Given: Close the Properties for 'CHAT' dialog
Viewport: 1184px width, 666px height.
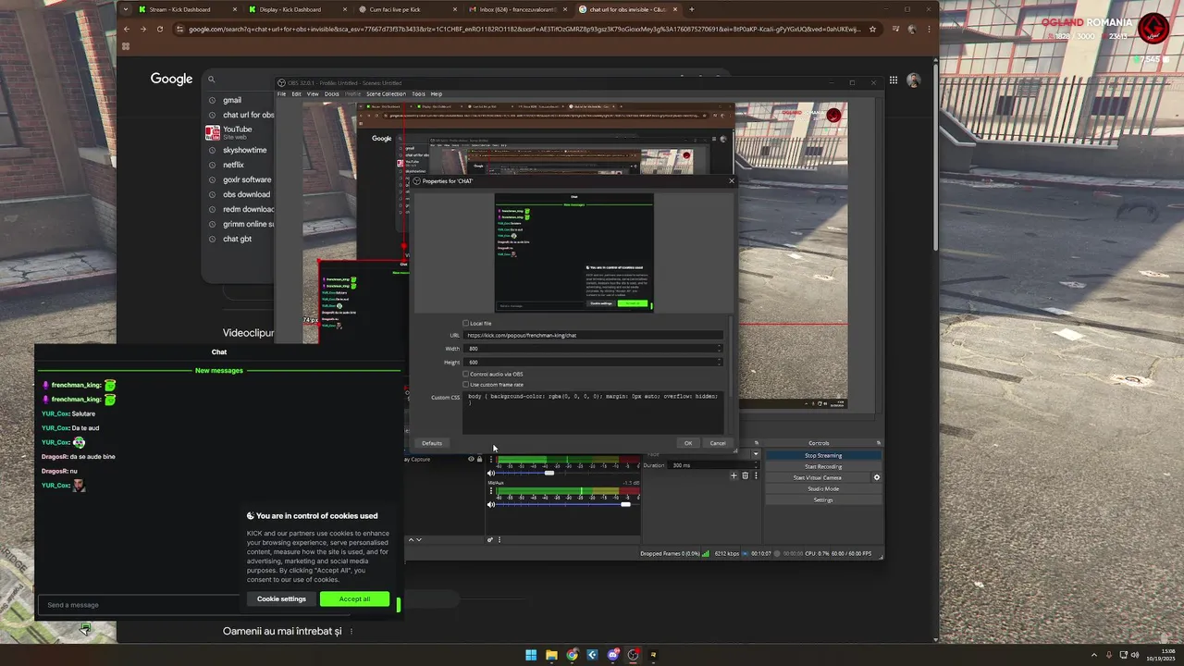Looking at the screenshot, I should (x=731, y=180).
